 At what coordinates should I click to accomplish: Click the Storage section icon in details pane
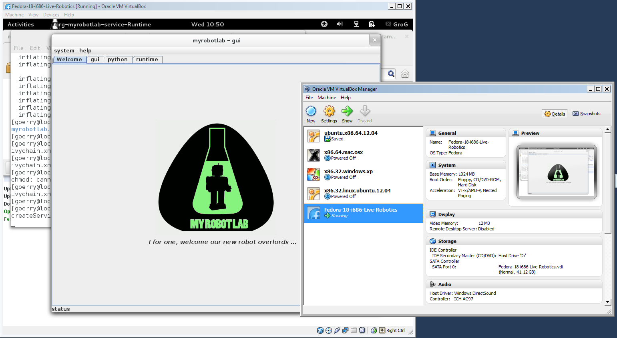[x=432, y=241]
